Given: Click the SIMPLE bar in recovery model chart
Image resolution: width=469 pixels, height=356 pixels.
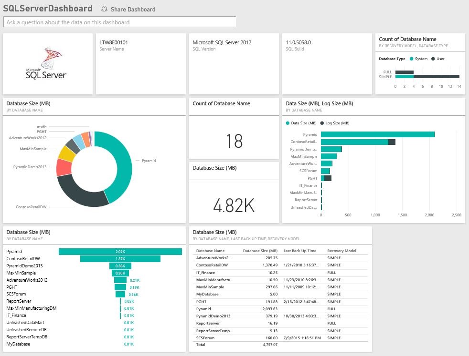Looking at the screenshot, I should (427, 76).
